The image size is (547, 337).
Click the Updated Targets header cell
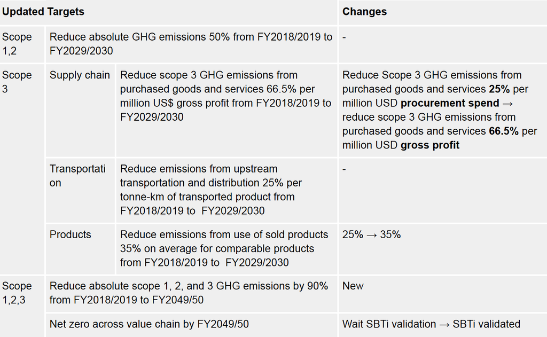pyautogui.click(x=168, y=12)
